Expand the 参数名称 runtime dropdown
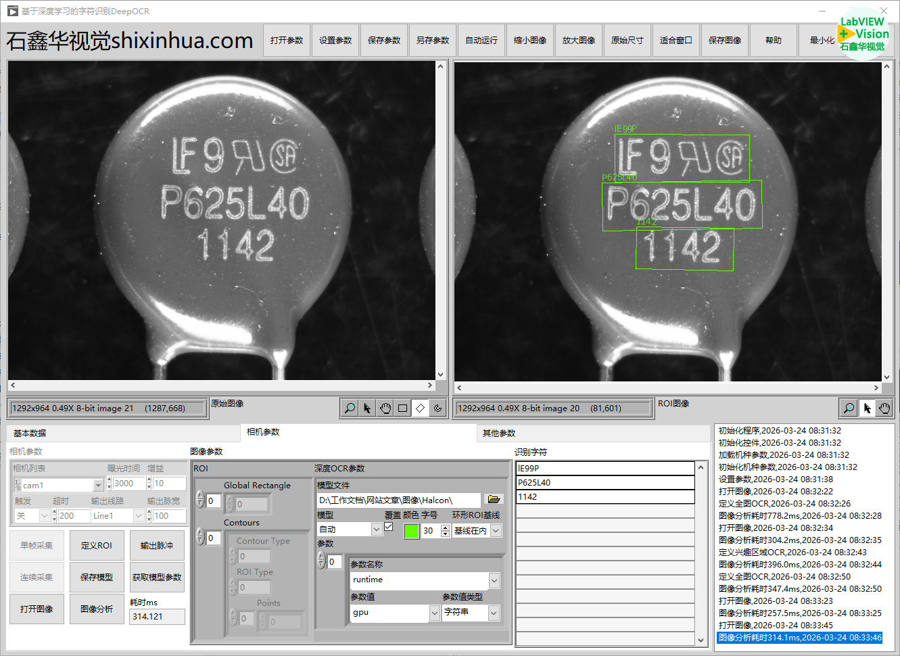 [494, 580]
